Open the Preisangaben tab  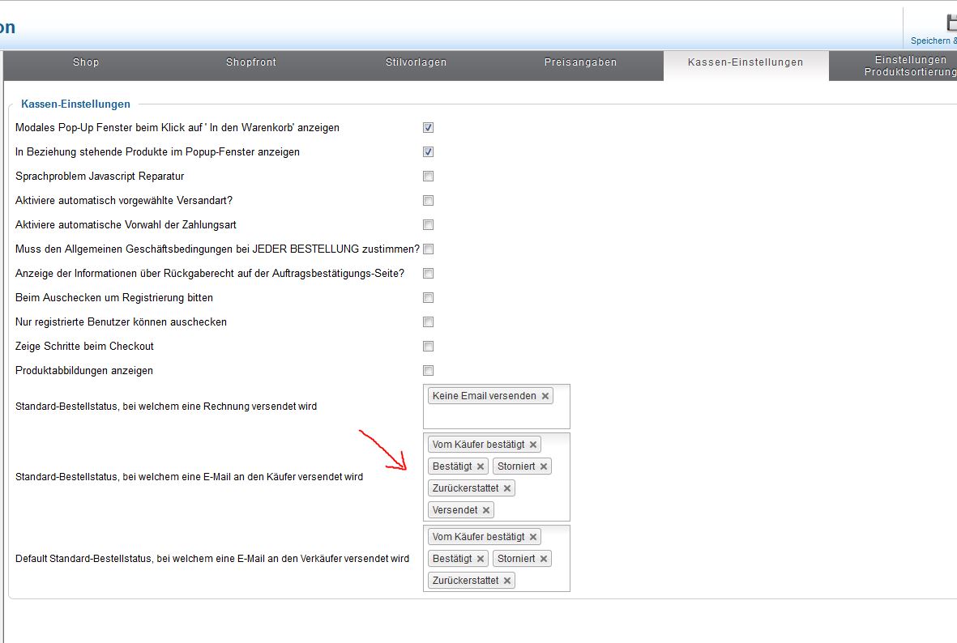[x=580, y=62]
